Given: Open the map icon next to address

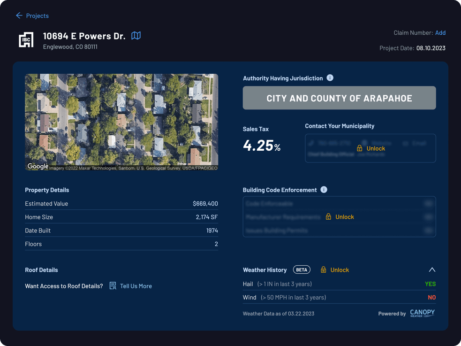Looking at the screenshot, I should click(x=136, y=36).
